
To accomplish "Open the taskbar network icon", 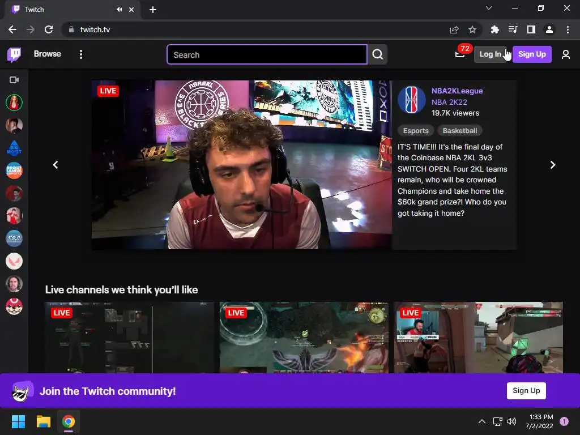I will tap(497, 421).
